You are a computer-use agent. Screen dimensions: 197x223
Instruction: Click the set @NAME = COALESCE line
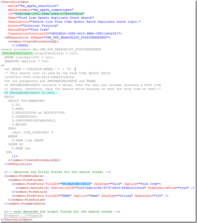tap(40, 69)
